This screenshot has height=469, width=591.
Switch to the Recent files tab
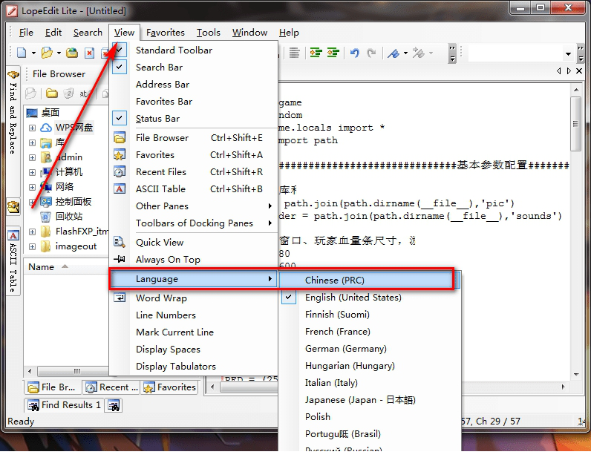click(x=111, y=387)
